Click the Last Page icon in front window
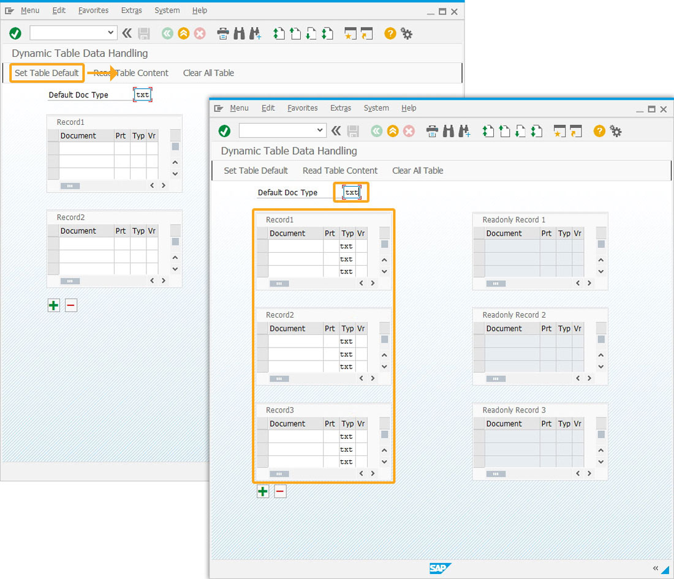 (x=537, y=131)
